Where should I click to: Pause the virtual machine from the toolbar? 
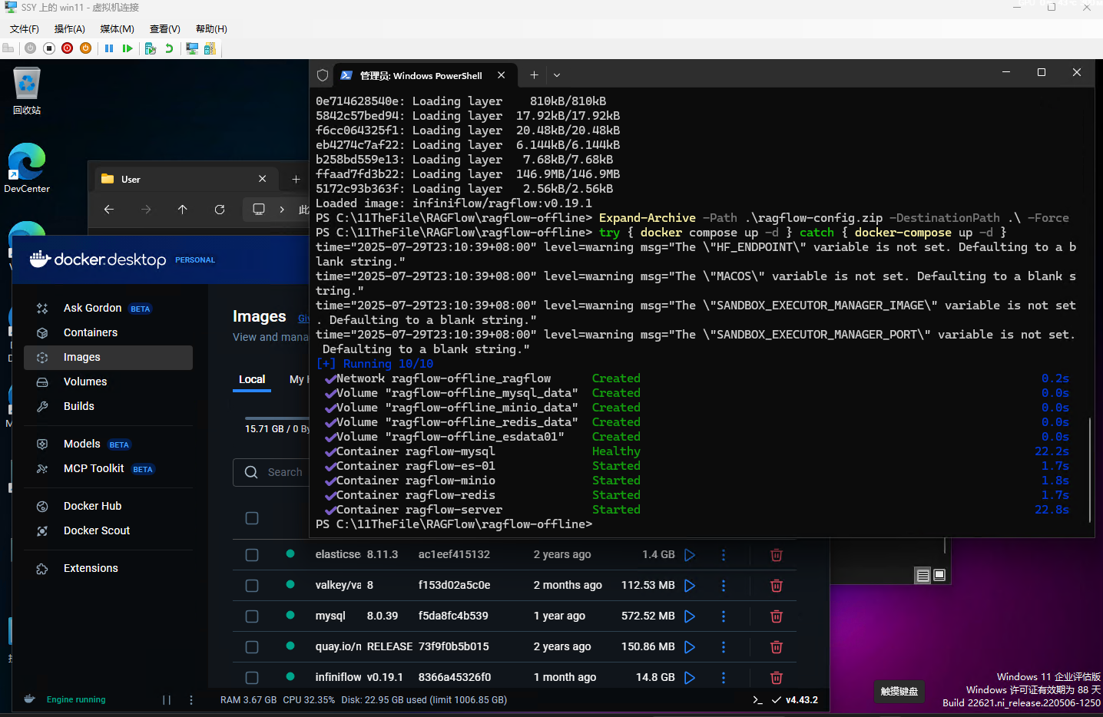[x=108, y=48]
